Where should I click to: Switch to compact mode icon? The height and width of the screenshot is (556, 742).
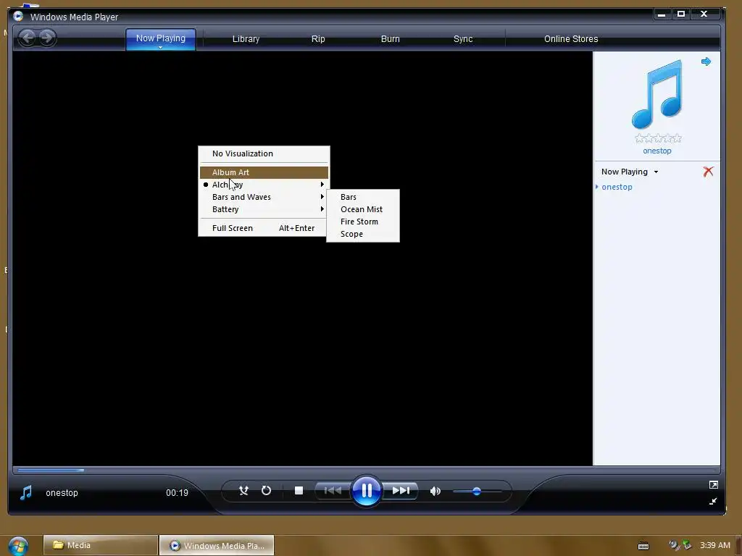tap(713, 501)
